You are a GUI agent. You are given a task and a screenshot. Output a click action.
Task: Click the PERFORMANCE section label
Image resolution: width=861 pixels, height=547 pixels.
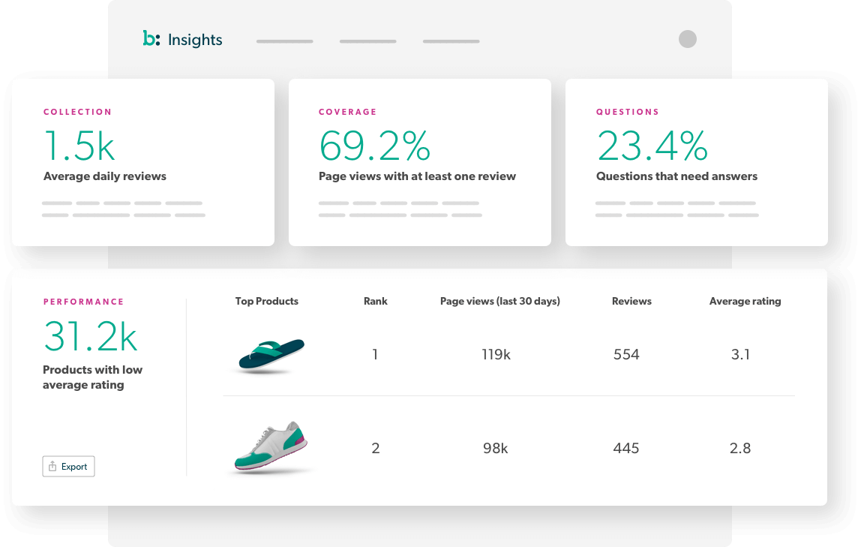coord(82,301)
